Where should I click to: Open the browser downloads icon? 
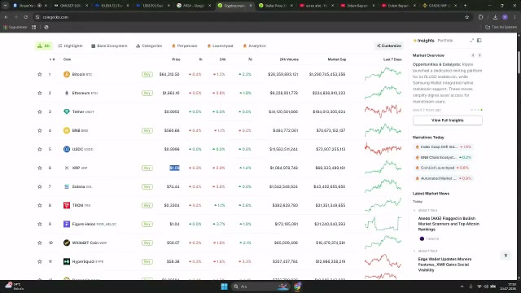coord(495,17)
